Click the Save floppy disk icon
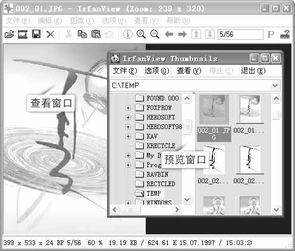This screenshot has width=295, height=251. [36, 34]
